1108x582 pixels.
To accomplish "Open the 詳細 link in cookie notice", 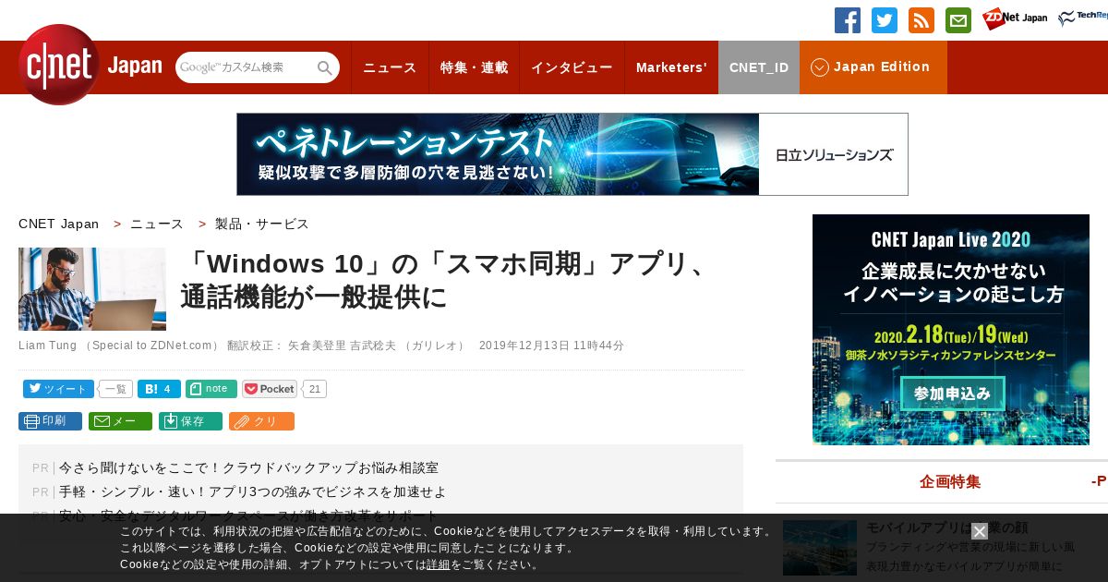I will [x=439, y=564].
